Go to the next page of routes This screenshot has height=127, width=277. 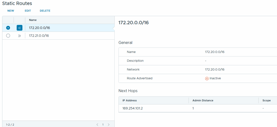108,125
